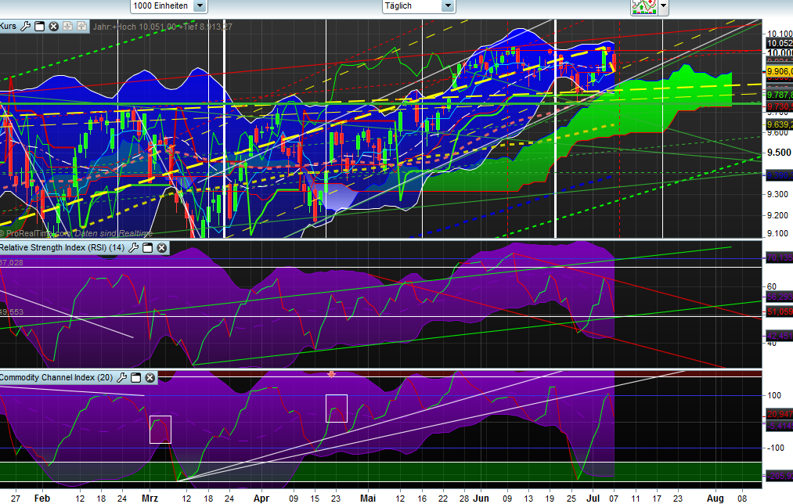The height and width of the screenshot is (504, 793).
Task: Click the 49,553 RSI level label
Action: (12, 312)
